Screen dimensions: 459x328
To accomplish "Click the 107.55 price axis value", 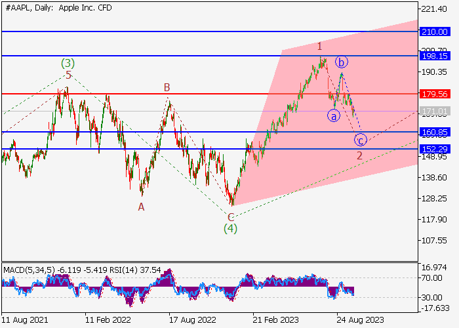I will click(434, 241).
